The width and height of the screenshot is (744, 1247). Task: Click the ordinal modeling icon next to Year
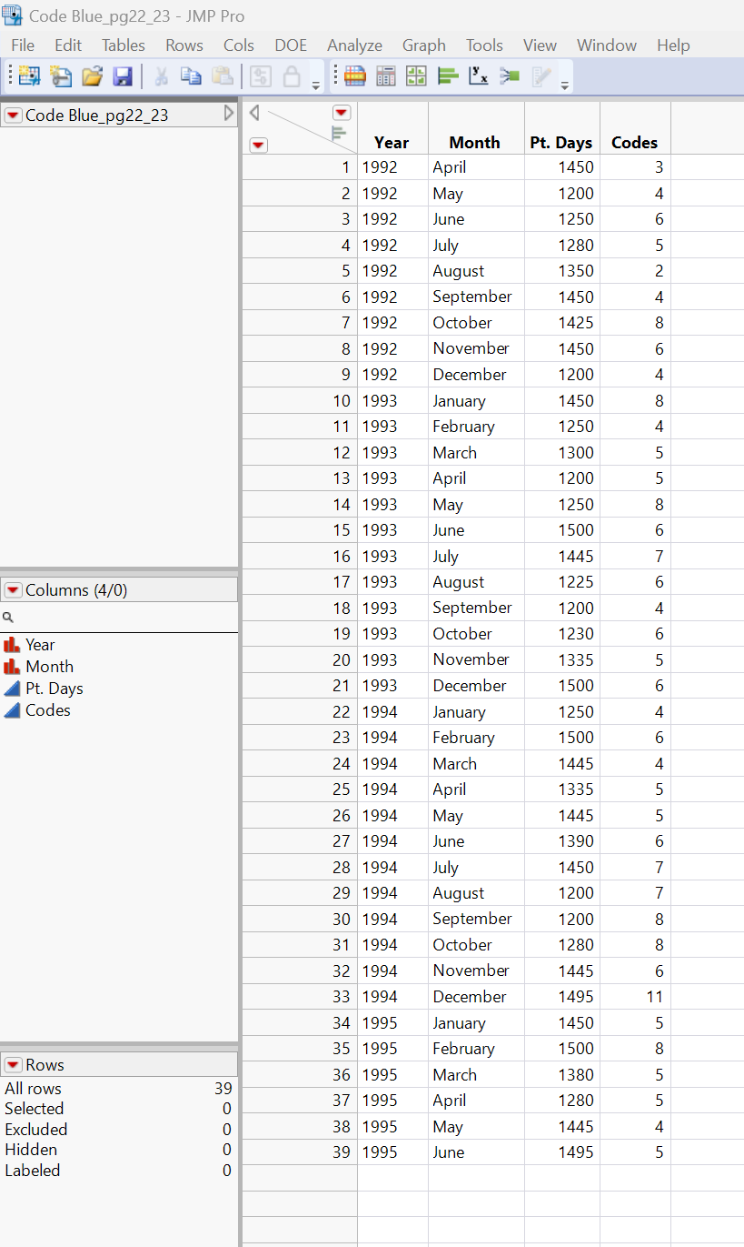(13, 644)
